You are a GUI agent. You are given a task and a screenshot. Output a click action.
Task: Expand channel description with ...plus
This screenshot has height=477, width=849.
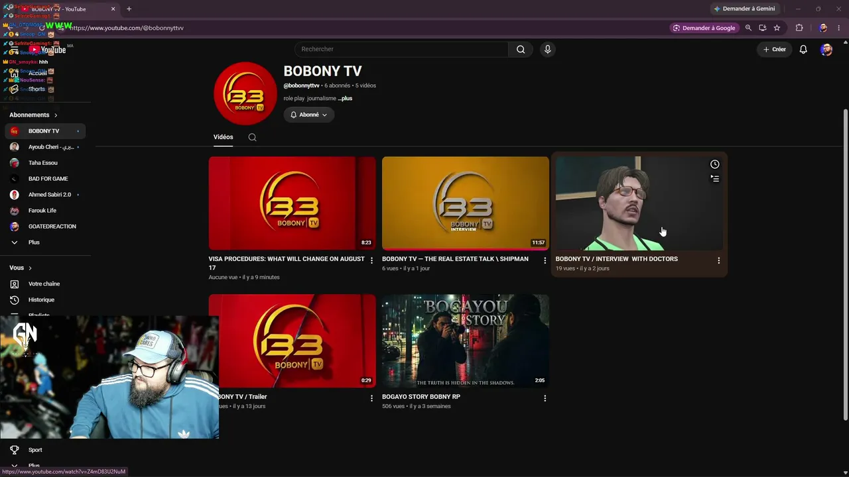[345, 99]
